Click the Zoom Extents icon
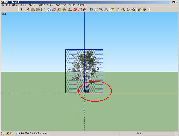The height and width of the screenshot is (136, 179). tap(106, 10)
